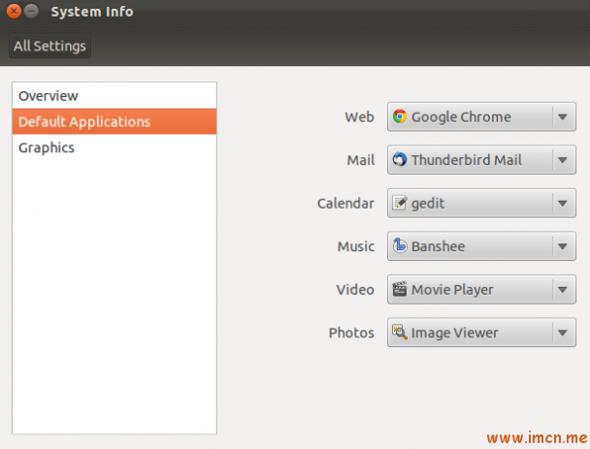Open the Calendar dropdown arrow
Image resolution: width=590 pixels, height=449 pixels.
[563, 204]
